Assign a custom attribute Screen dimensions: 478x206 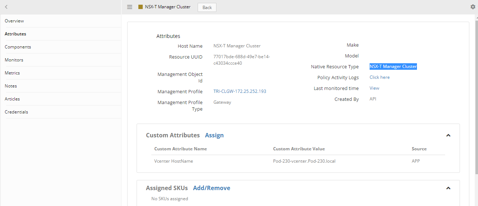214,135
